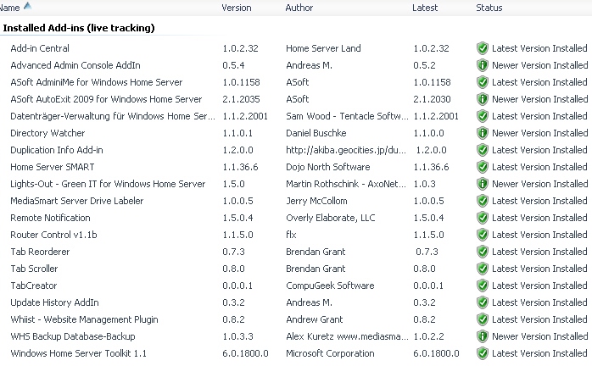Viewport: 592px width, 366px height.
Task: Click the Jerry McCollom author cell
Action: point(316,201)
